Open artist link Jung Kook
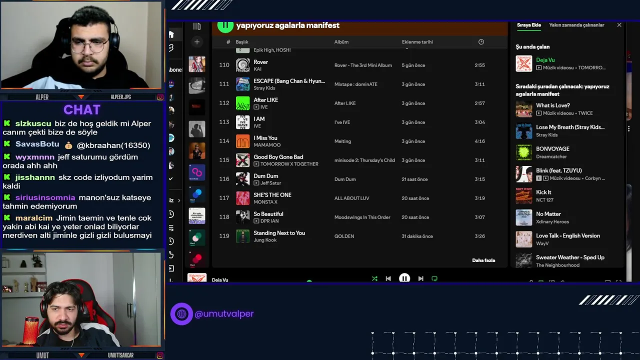This screenshot has height=360, width=640. point(264,240)
